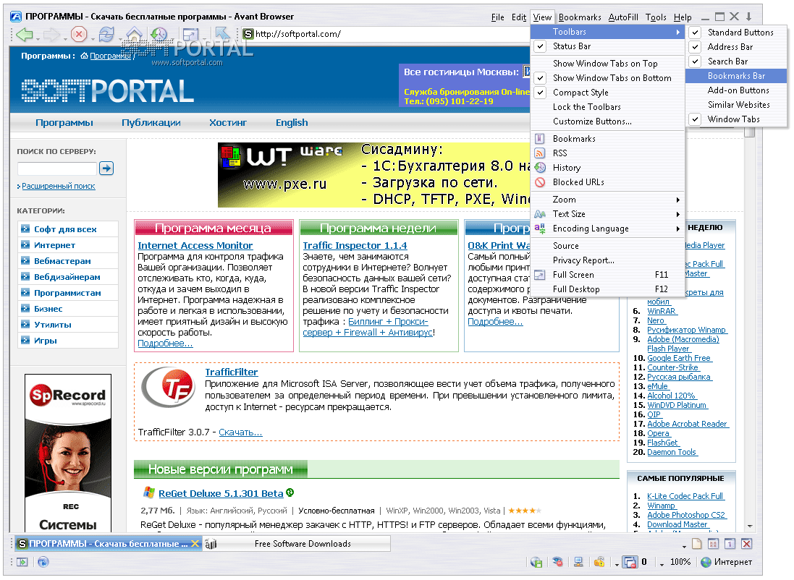The image size is (794, 580).
Task: Click the red close-all tabs icon
Action: click(x=746, y=544)
